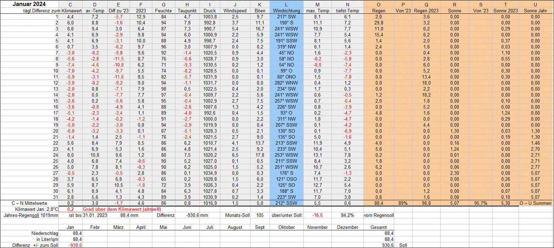
Task: Click the 'Soll' label beside 930,6
Action: [403, 245]
